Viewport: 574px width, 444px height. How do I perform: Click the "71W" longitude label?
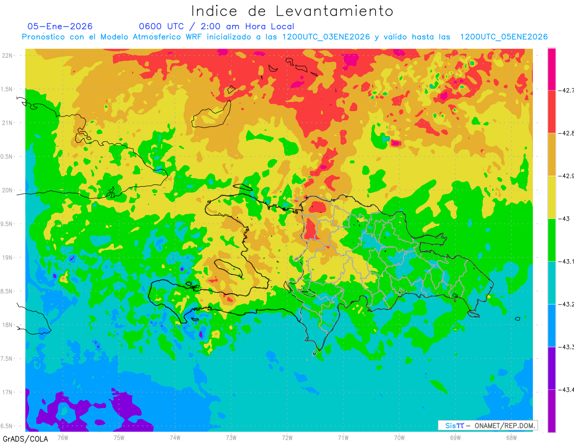[x=343, y=438]
